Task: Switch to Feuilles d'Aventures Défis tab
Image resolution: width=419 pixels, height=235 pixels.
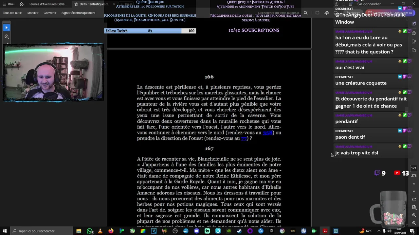Action: (48, 4)
